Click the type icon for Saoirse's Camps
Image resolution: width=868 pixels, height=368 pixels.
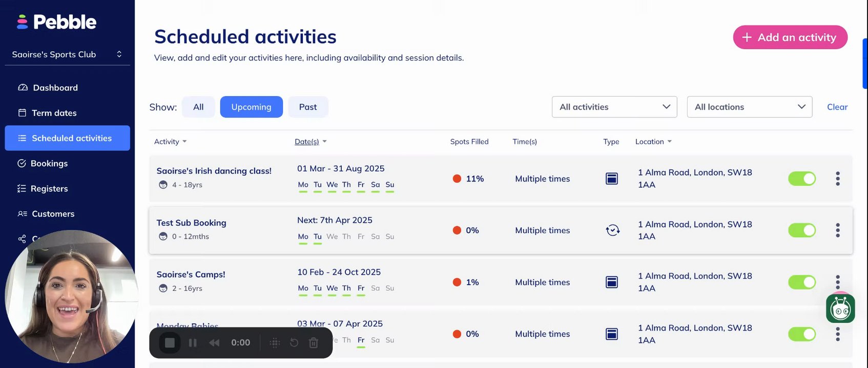(612, 282)
